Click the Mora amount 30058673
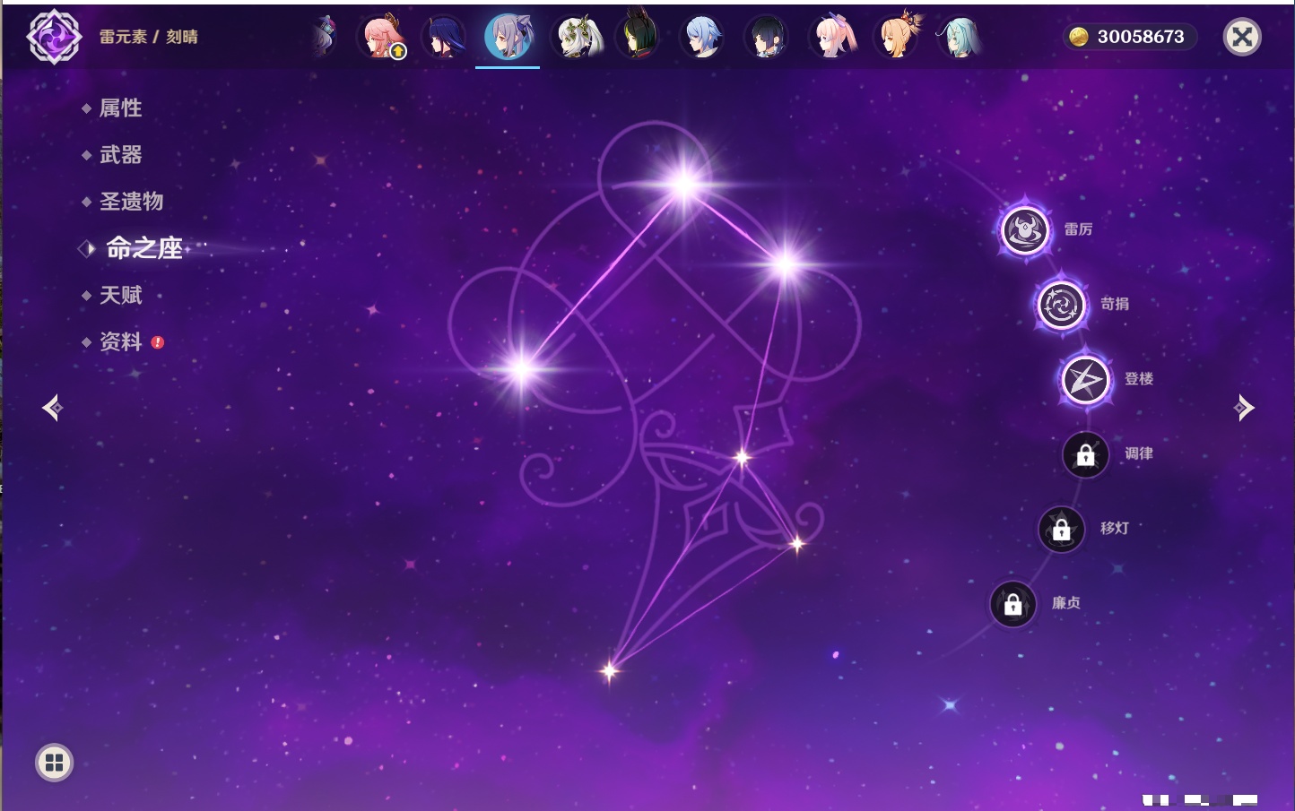The width and height of the screenshot is (1295, 811). [1141, 37]
